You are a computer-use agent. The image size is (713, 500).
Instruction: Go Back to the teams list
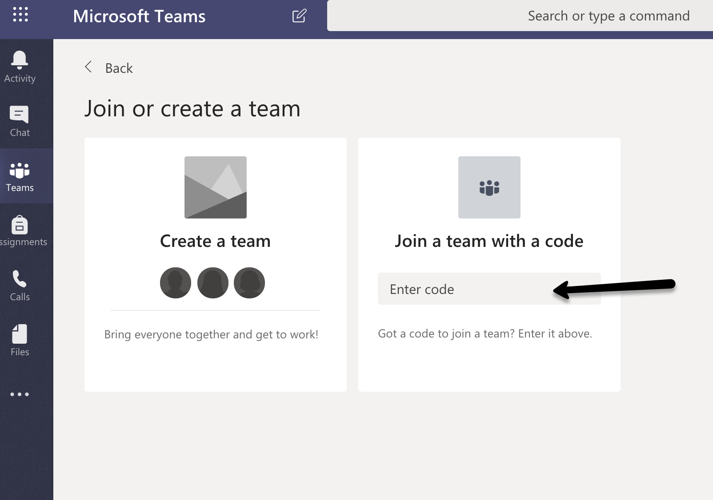tap(119, 68)
